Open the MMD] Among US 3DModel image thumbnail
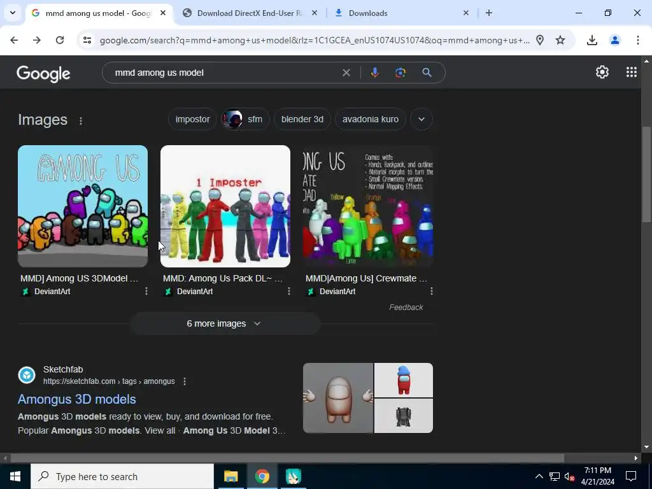This screenshot has height=489, width=652. pyautogui.click(x=83, y=206)
